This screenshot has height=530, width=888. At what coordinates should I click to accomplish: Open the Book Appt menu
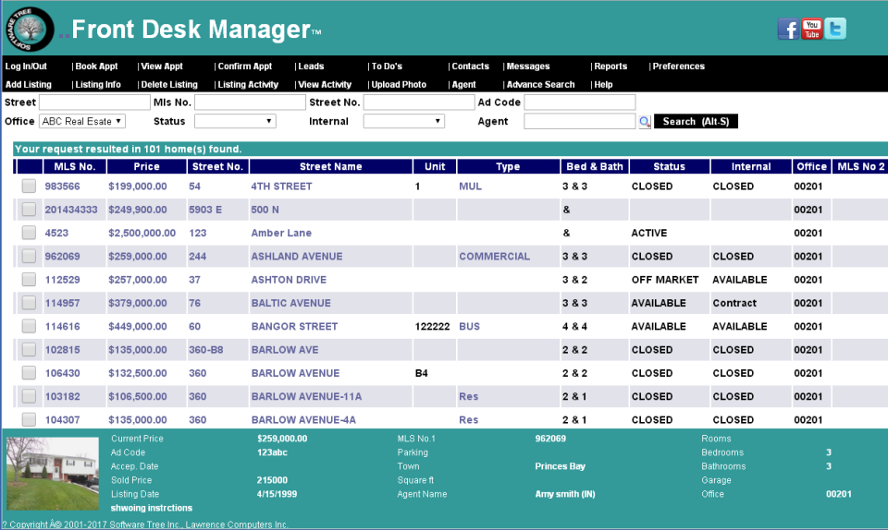[x=96, y=66]
